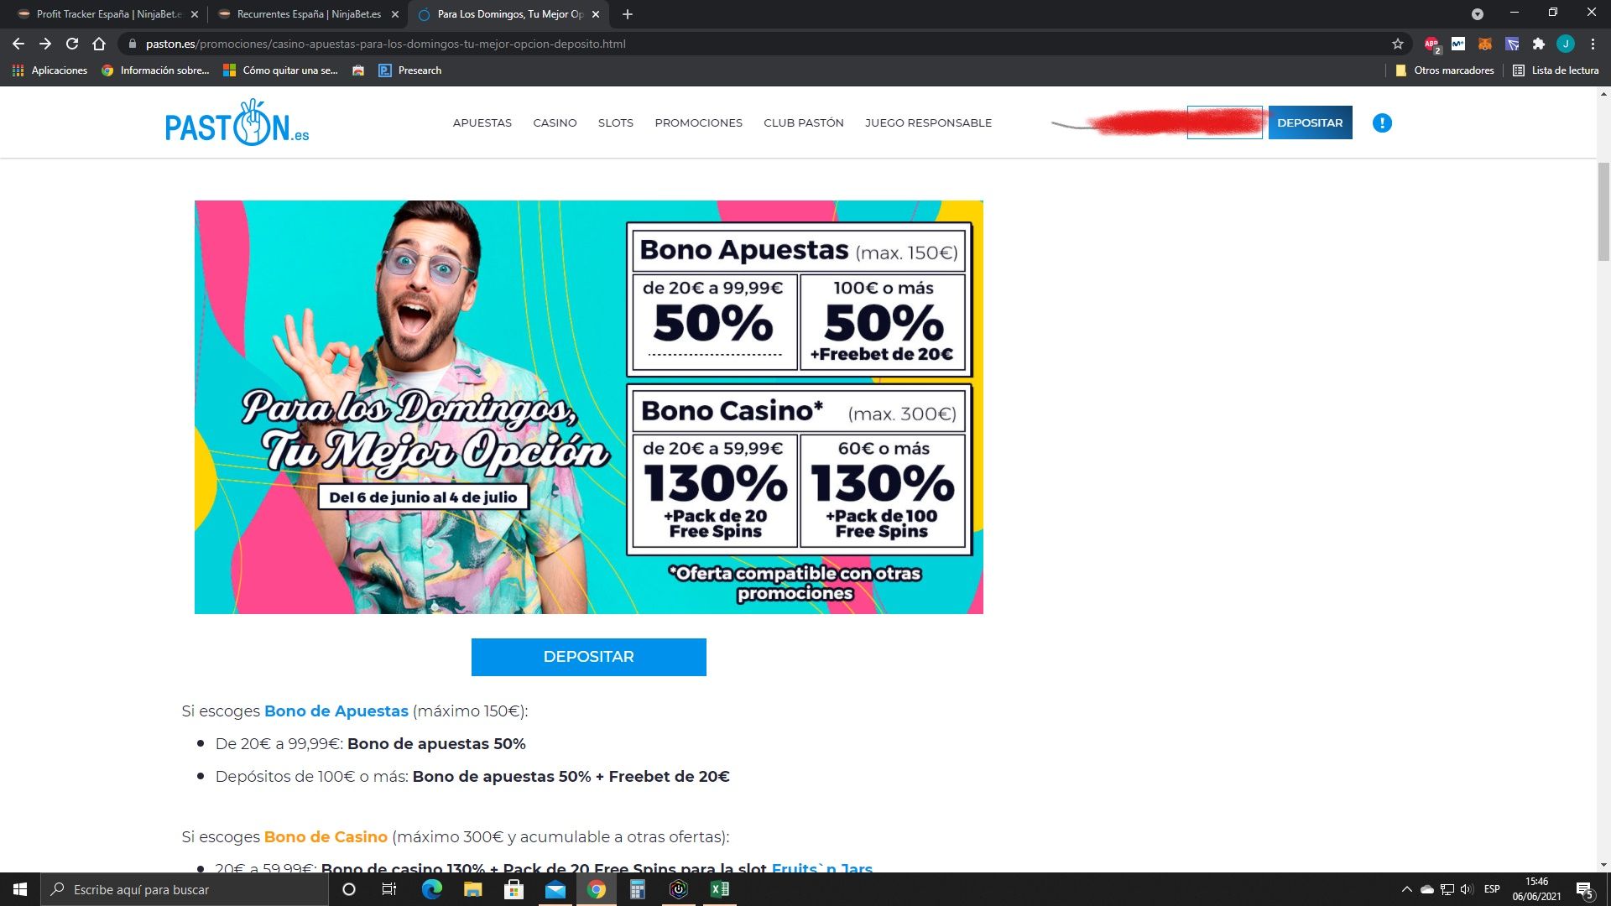Launch Microsoft Edge from the taskbar
1611x906 pixels.
(x=431, y=889)
